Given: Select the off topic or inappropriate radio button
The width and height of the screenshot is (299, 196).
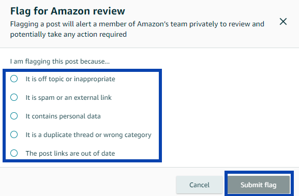Looking at the screenshot, I should click(14, 79).
